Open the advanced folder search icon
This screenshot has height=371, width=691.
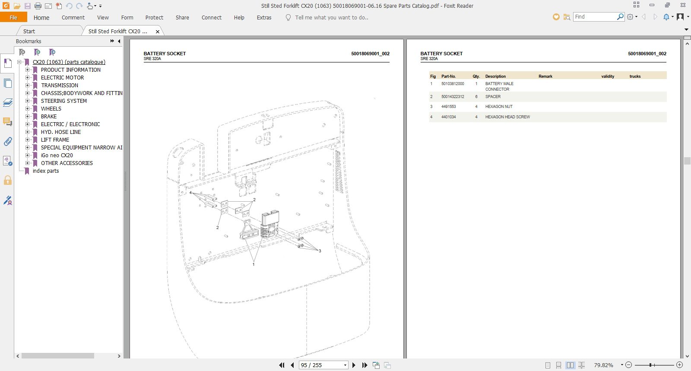pyautogui.click(x=567, y=17)
